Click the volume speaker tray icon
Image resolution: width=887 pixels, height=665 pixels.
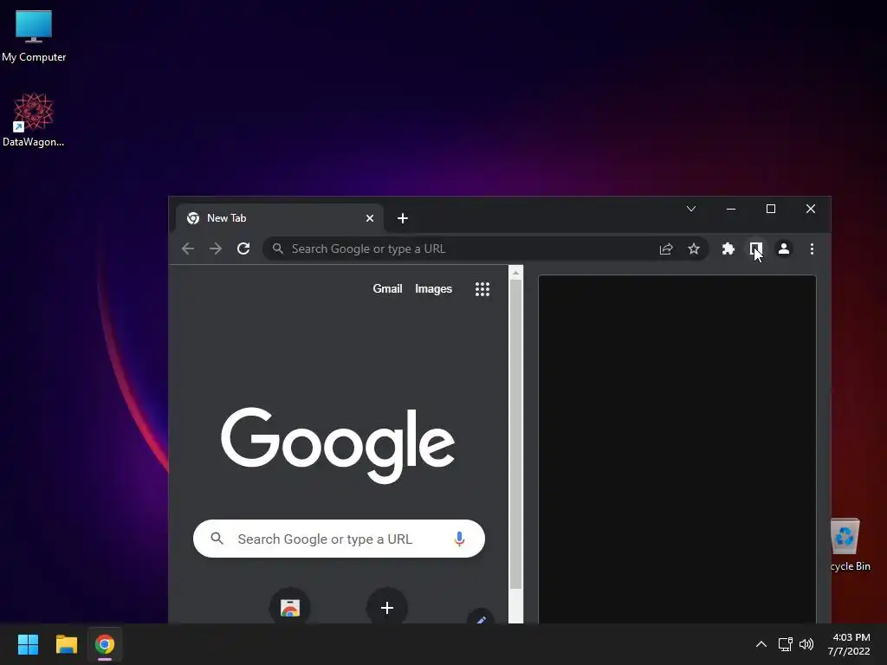(806, 644)
